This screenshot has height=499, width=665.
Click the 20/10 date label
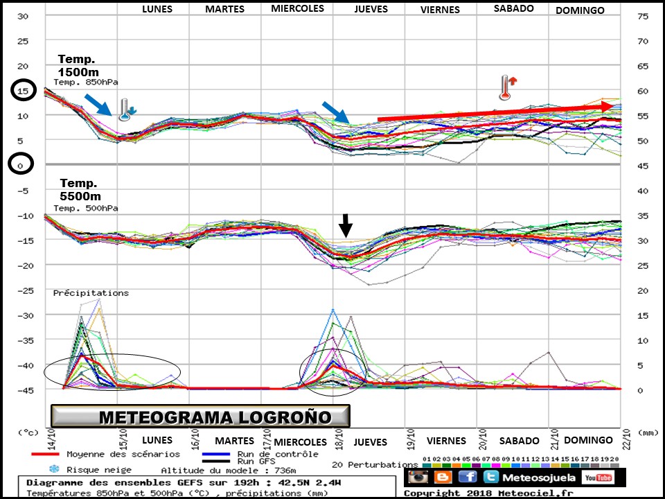(x=483, y=439)
